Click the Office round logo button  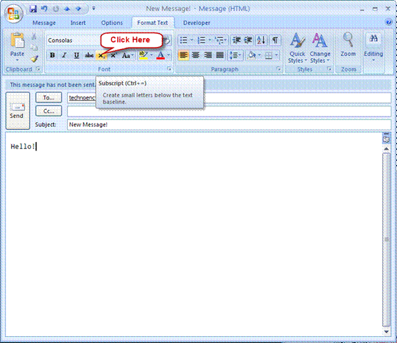(14, 14)
